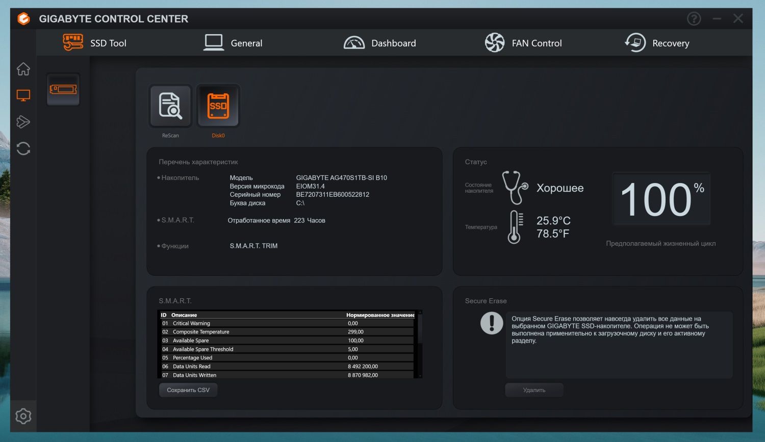Image resolution: width=765 pixels, height=442 pixels.
Task: Click the S.M.A.R.T. TRIM functions text
Action: tap(253, 246)
